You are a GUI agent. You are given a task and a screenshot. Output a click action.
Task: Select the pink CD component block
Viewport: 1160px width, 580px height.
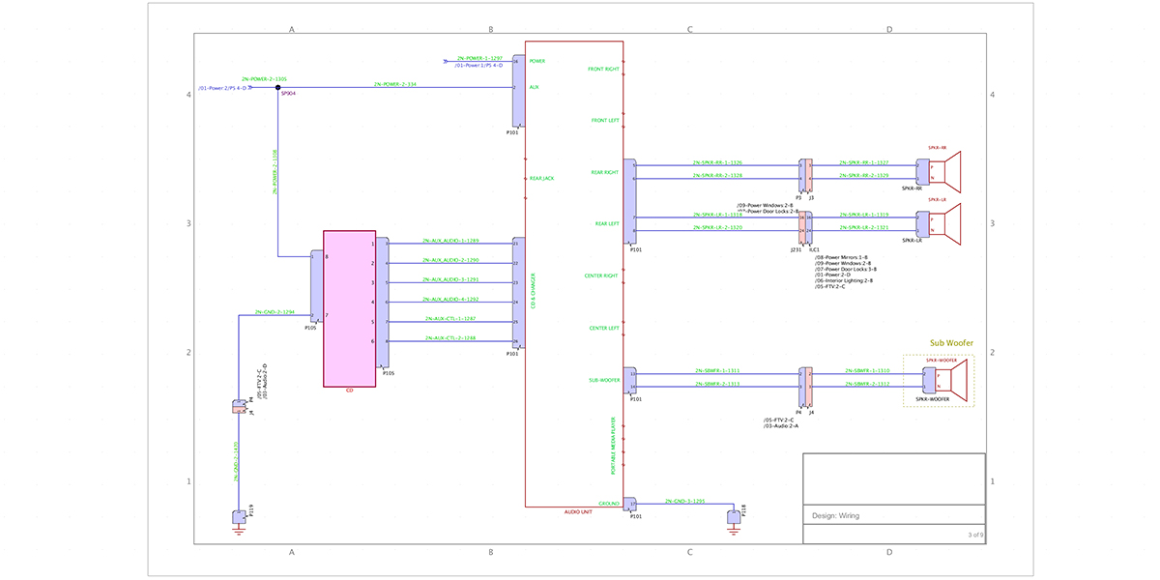[x=349, y=308]
